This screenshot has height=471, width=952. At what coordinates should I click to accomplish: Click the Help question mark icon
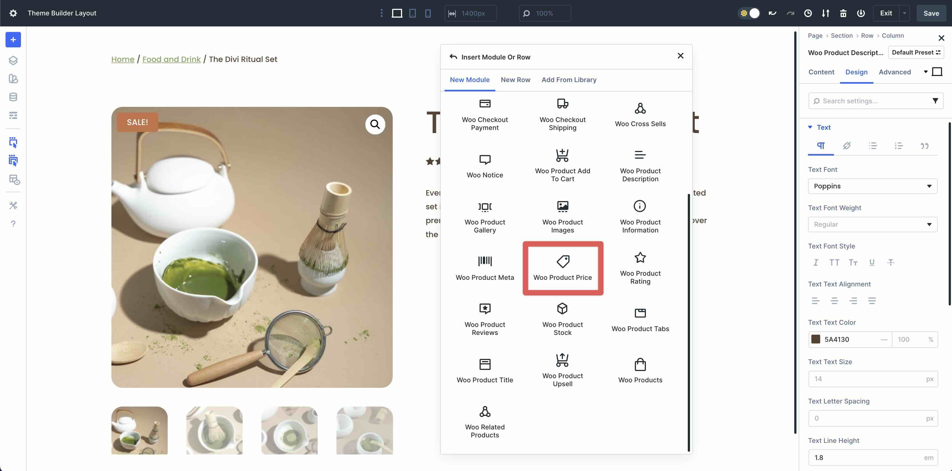click(13, 223)
